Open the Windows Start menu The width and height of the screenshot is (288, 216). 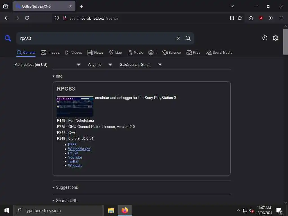pos(7,210)
